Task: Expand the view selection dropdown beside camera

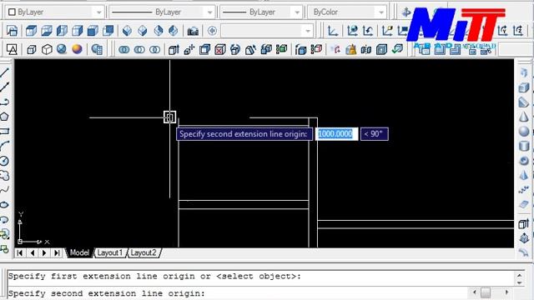Action: tap(308, 31)
